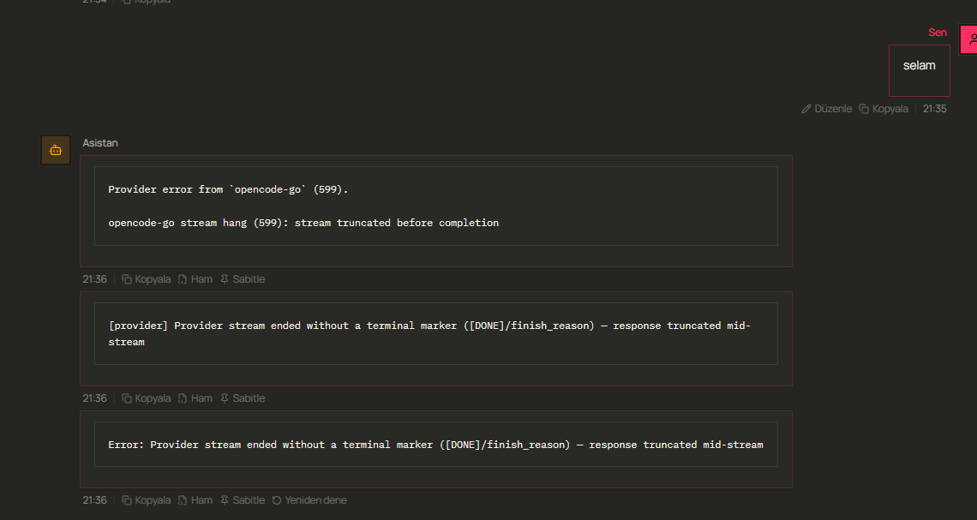Click the 'Error: Provider stream ended' text

(435, 444)
